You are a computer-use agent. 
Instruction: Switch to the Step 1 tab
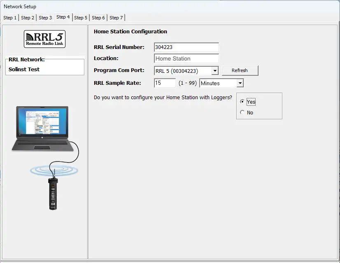[x=10, y=18]
